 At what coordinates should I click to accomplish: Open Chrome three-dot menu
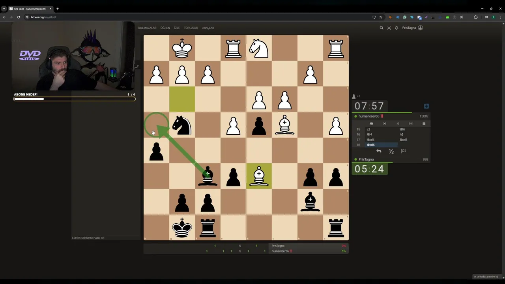[x=501, y=17]
